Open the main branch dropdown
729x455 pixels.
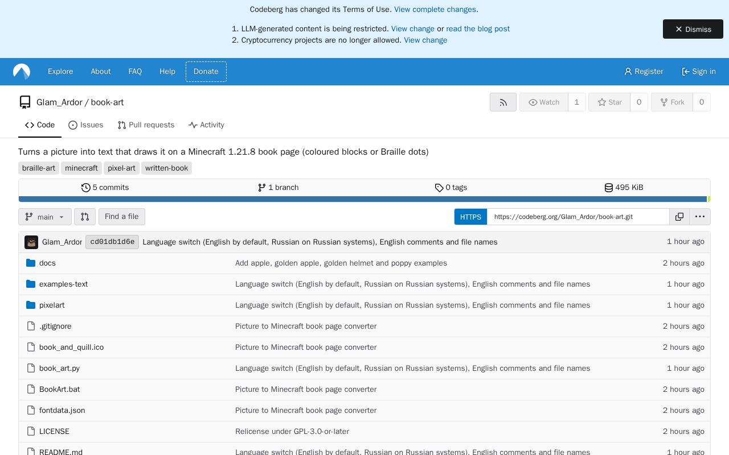point(45,217)
